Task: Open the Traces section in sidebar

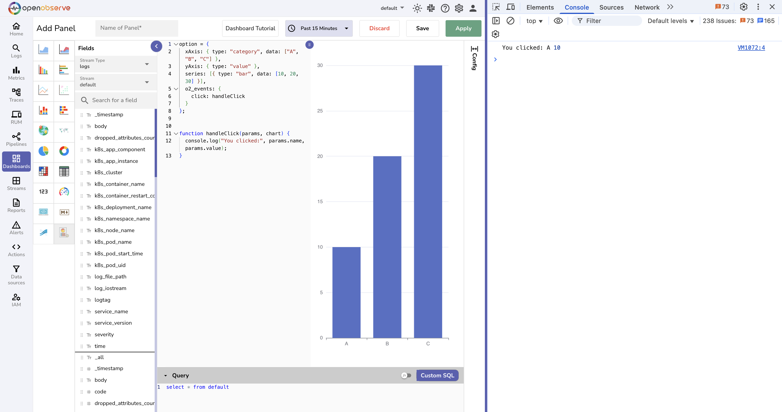Action: coord(16,95)
